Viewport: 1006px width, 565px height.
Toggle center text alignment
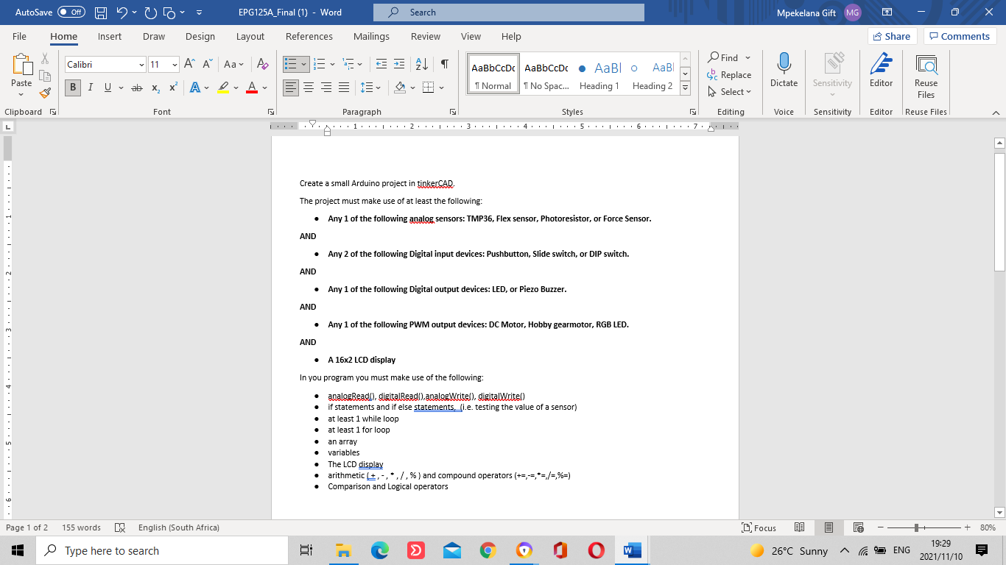coord(309,88)
